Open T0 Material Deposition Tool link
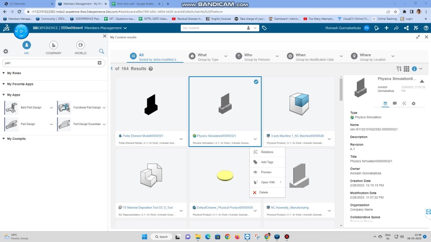 coord(148,207)
